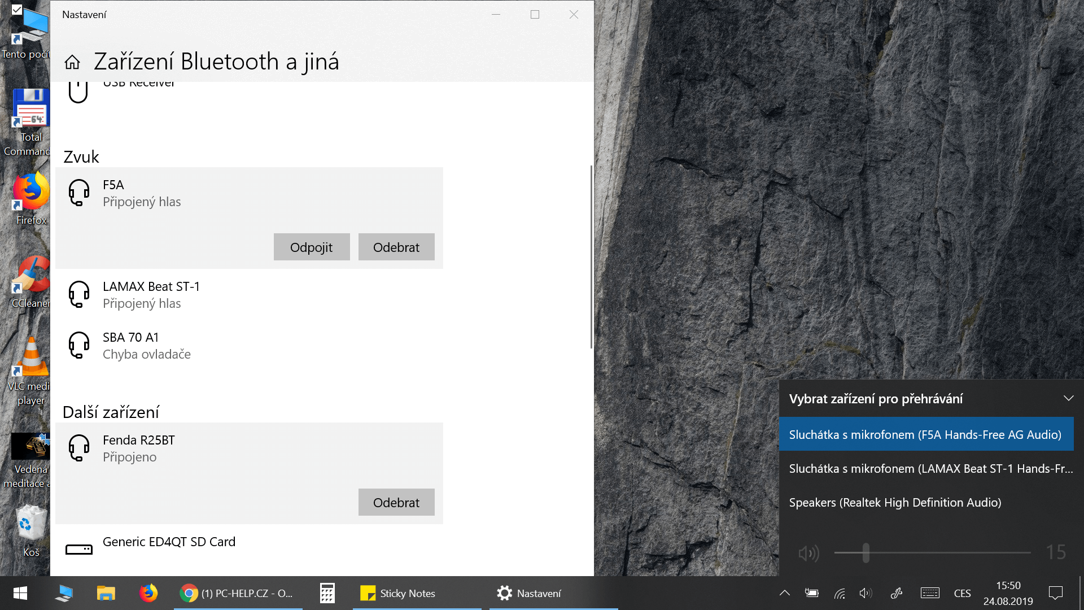The width and height of the screenshot is (1084, 610).
Task: Show hidden system tray icons
Action: pyautogui.click(x=784, y=593)
